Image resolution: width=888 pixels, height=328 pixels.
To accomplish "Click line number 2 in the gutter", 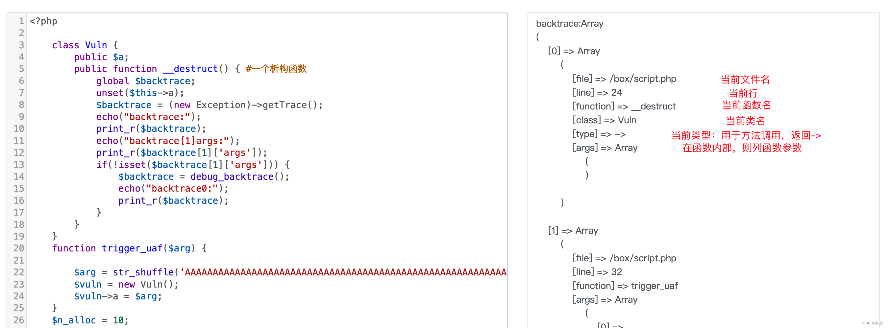I will coord(21,33).
